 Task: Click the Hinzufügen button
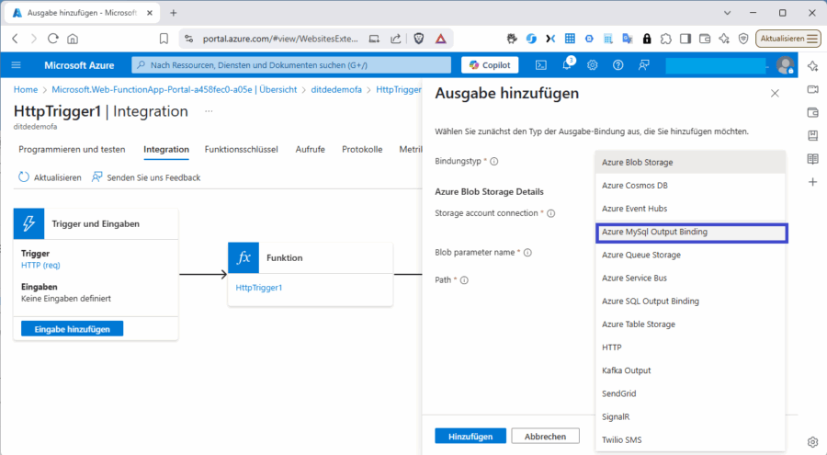tap(470, 437)
